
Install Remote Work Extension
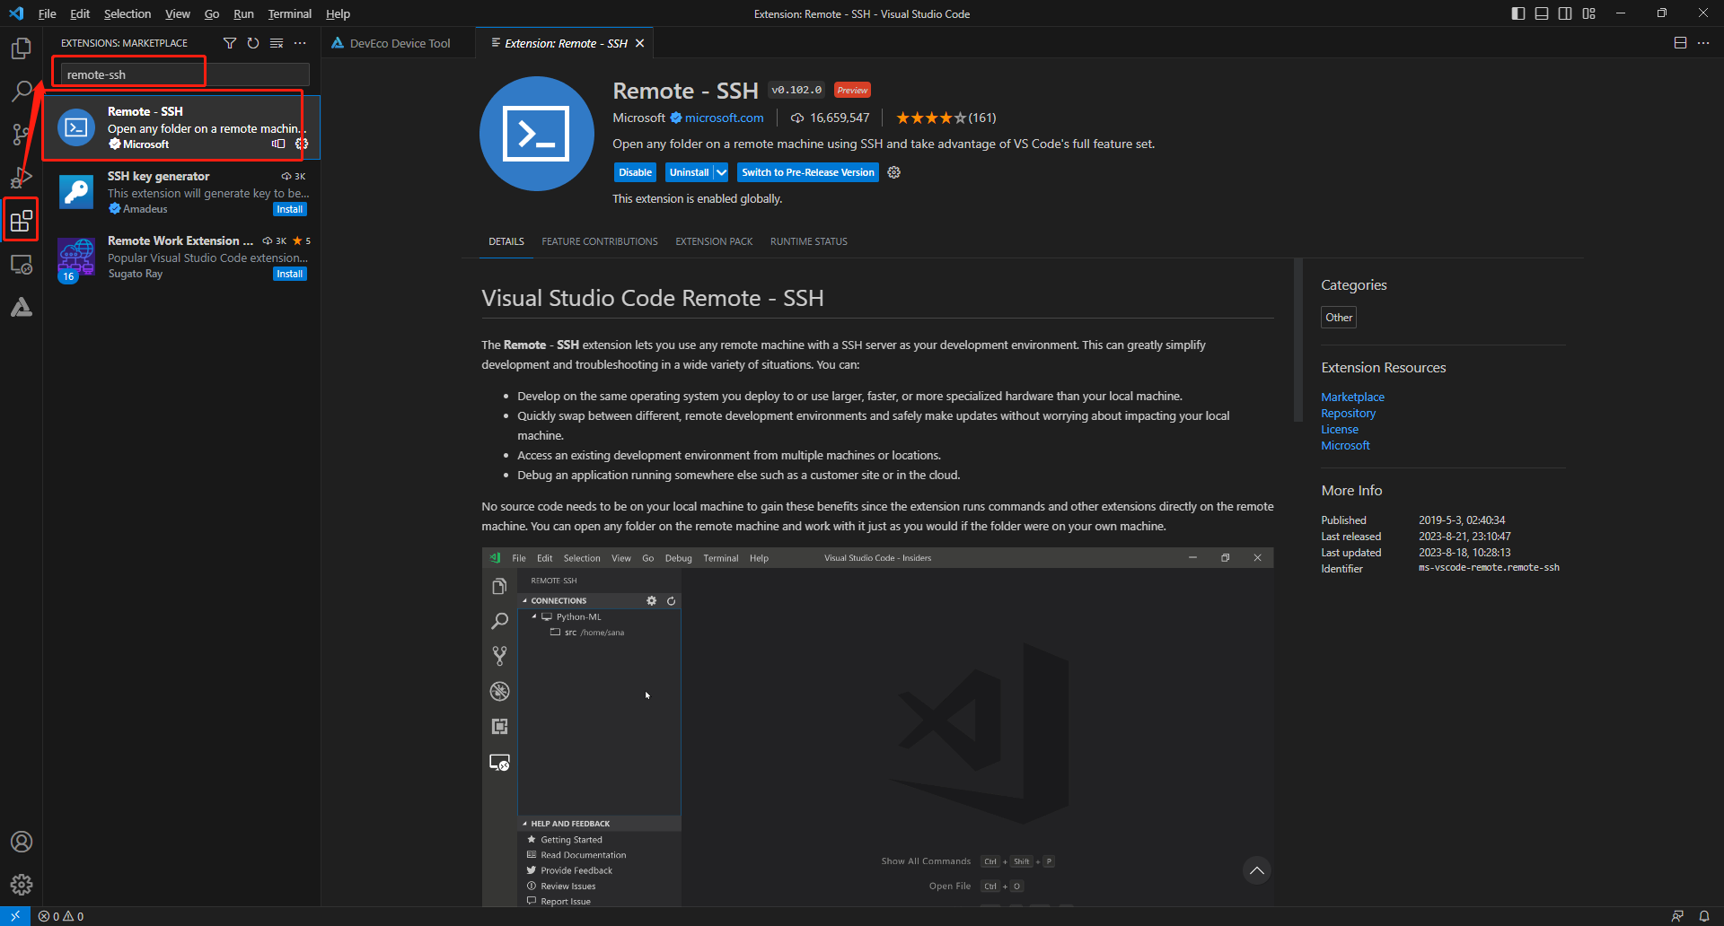point(290,274)
